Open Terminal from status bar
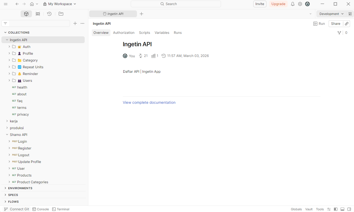Image resolution: width=354 pixels, height=212 pixels. point(61,209)
